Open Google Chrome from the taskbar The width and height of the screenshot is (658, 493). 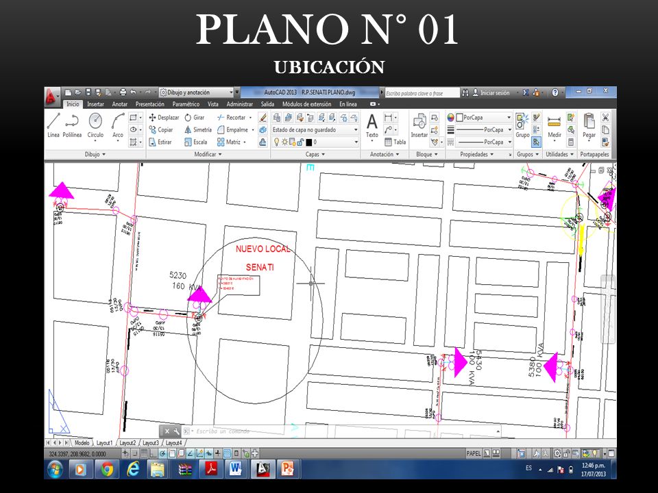107,469
